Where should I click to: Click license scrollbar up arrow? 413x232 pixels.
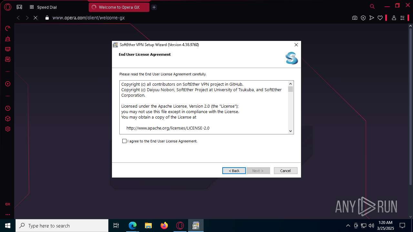290,83
